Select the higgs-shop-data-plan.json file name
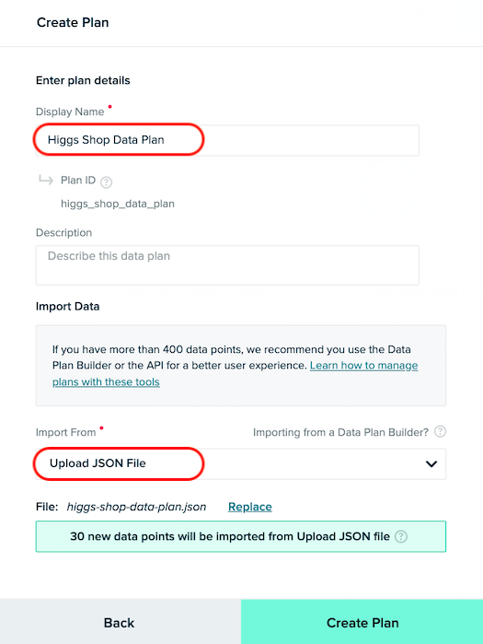 [136, 507]
